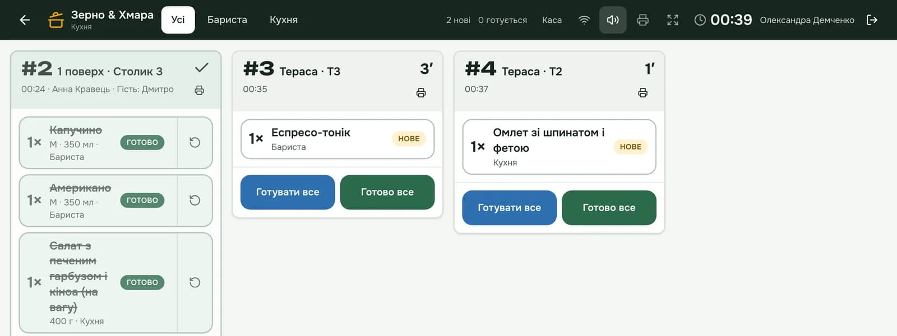Click the 00:39 clock time in header
This screenshot has width=897, height=336.
point(731,20)
